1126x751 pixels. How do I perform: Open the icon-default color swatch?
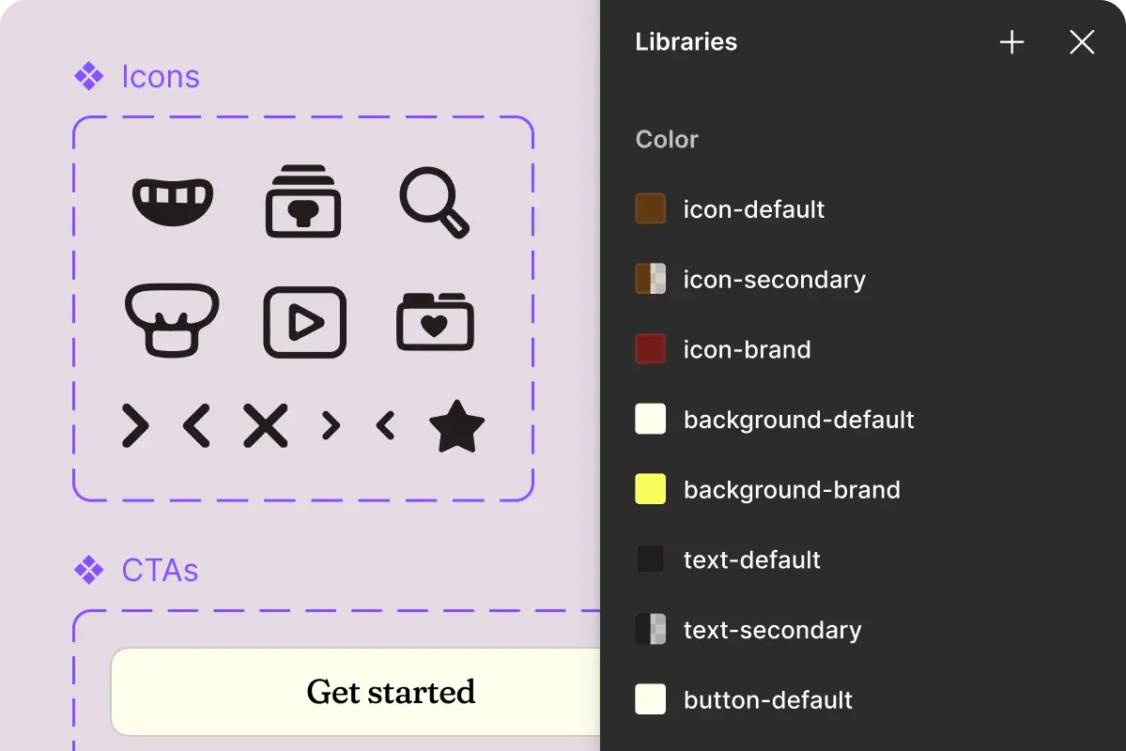click(x=650, y=208)
